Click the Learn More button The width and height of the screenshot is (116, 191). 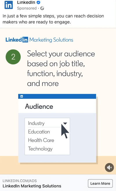coord(100,183)
